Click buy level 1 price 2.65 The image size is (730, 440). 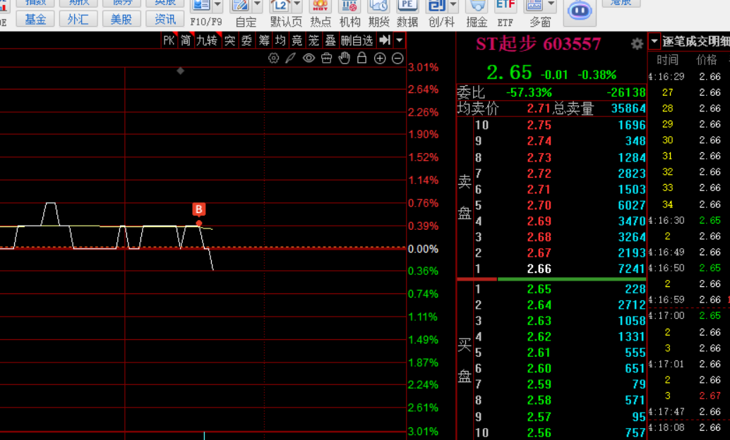pyautogui.click(x=539, y=289)
